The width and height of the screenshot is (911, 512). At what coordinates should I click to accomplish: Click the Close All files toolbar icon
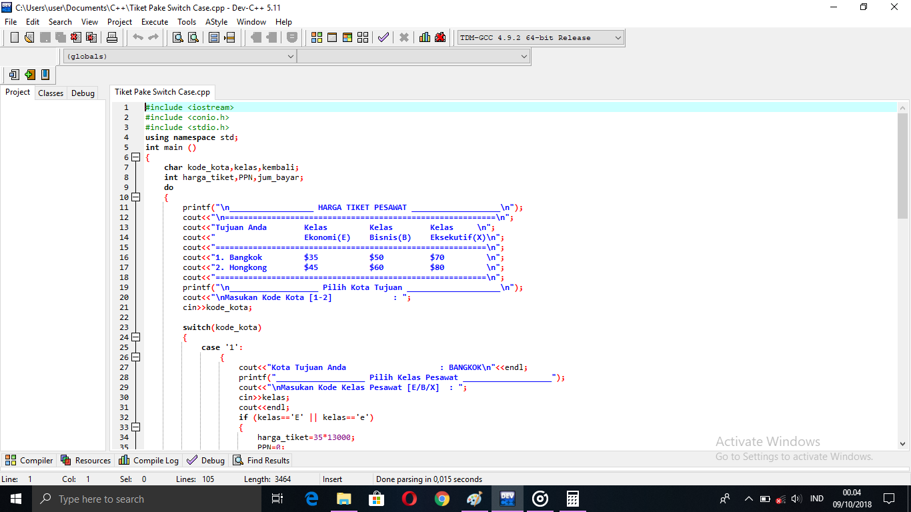coord(91,37)
